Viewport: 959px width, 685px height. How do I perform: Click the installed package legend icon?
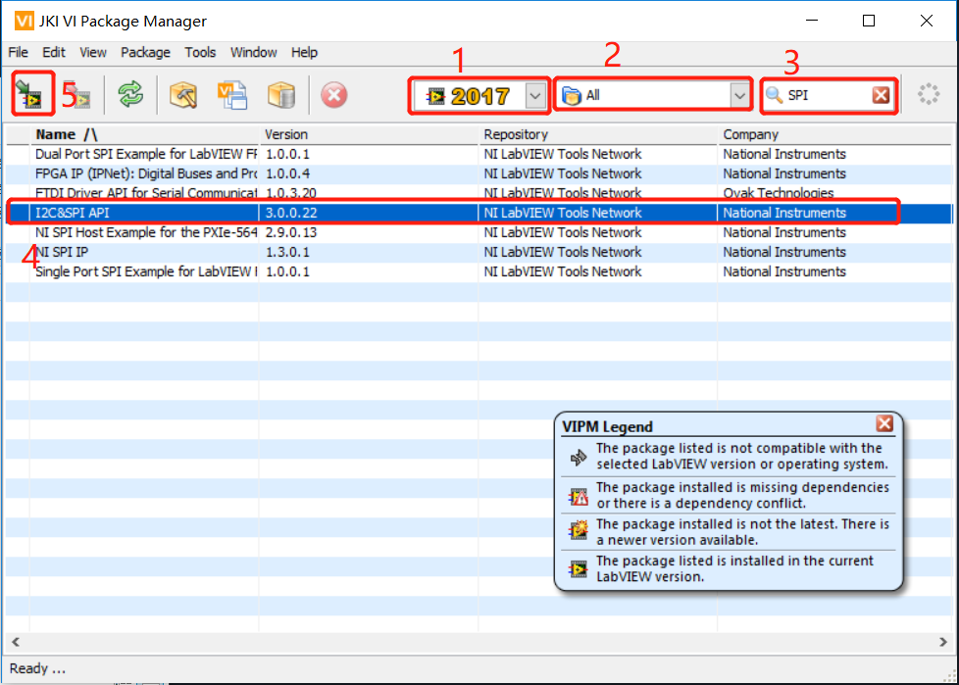(578, 569)
